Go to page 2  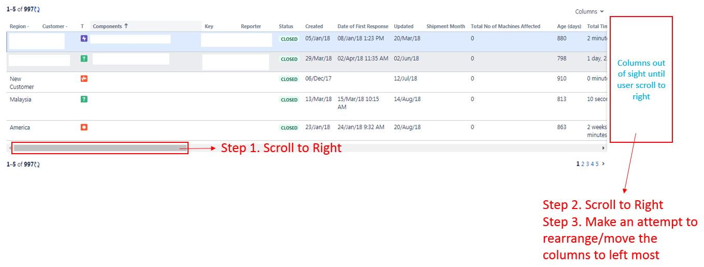click(x=583, y=164)
